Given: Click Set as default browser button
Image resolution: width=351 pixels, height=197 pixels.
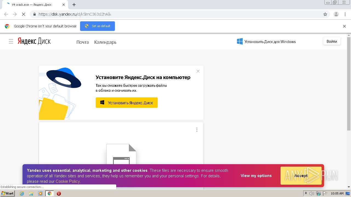Looking at the screenshot, I should [x=97, y=26].
